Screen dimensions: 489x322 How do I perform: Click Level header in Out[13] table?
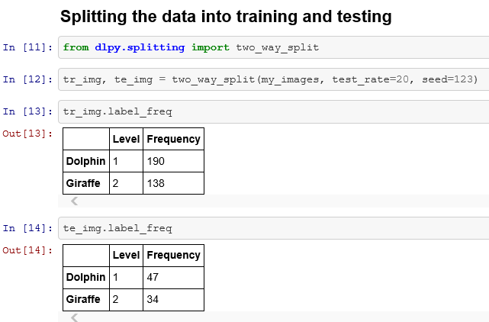click(126, 139)
